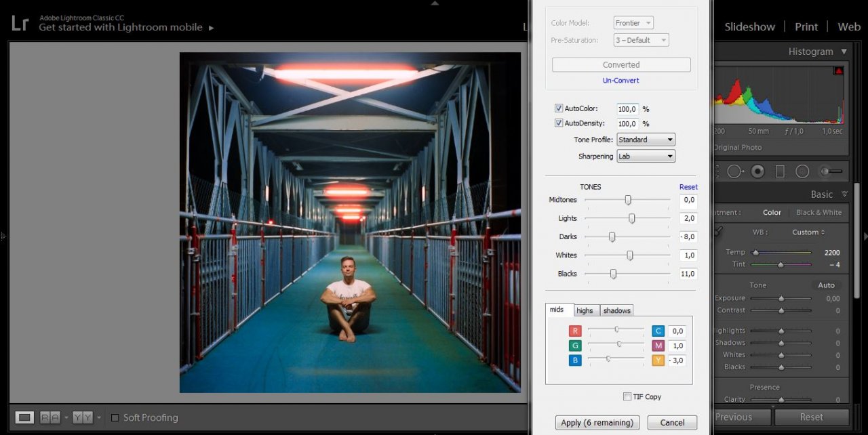Open the Sharpening dropdown

coord(646,156)
